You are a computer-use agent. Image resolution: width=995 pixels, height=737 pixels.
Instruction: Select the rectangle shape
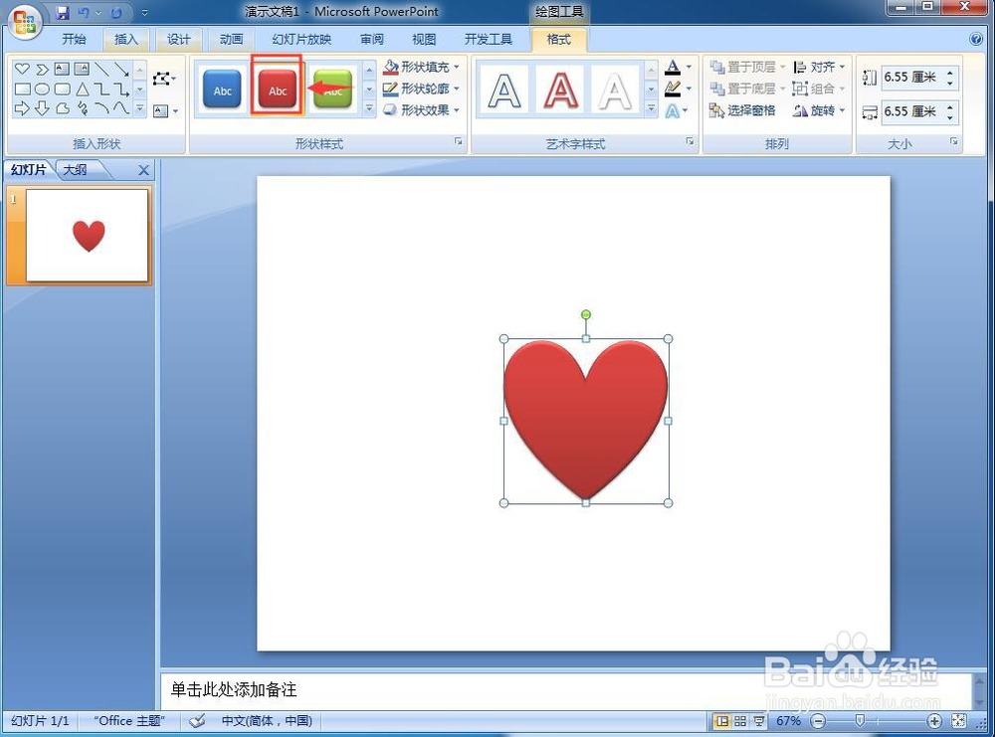tap(22, 89)
